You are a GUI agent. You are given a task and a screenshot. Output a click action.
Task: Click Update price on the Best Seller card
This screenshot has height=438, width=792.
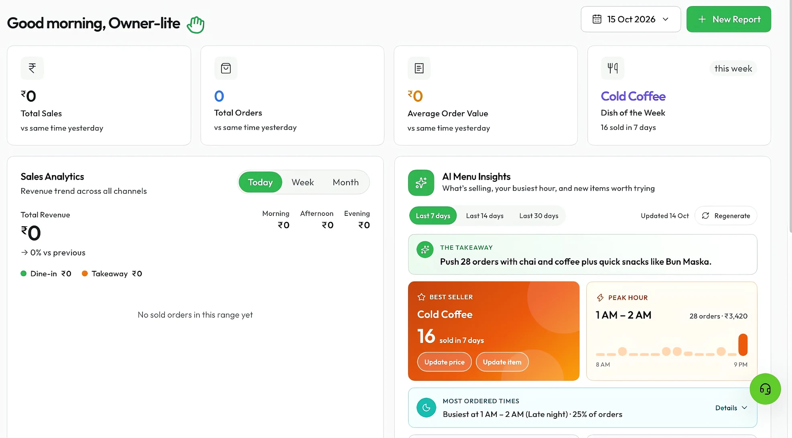(x=445, y=362)
